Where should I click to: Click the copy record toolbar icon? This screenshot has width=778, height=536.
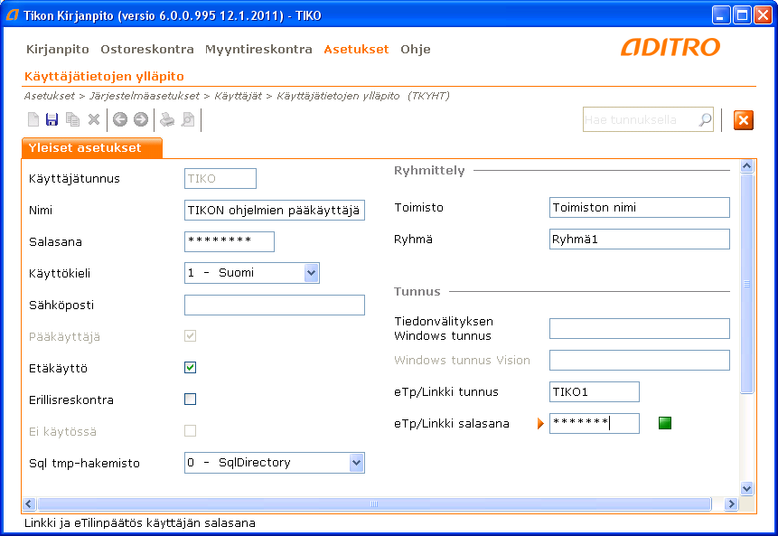click(72, 119)
